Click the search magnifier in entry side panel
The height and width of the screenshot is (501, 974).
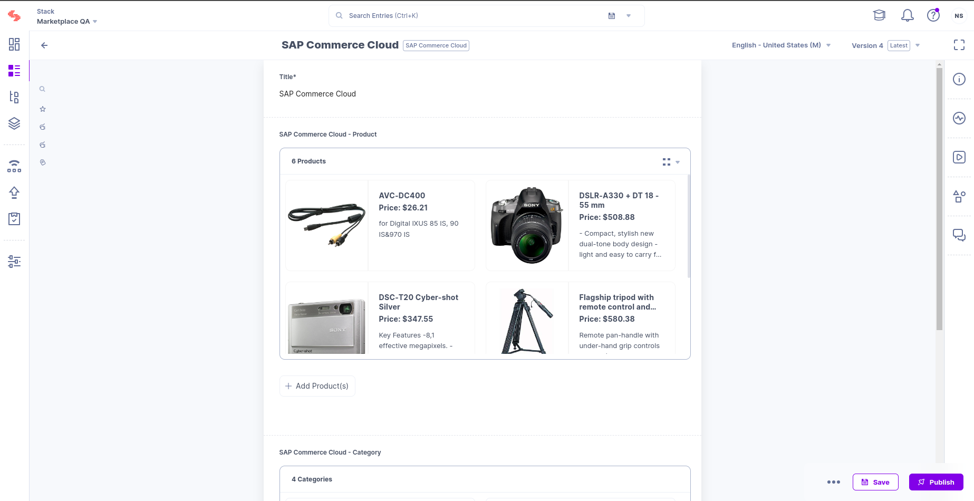[x=42, y=89]
